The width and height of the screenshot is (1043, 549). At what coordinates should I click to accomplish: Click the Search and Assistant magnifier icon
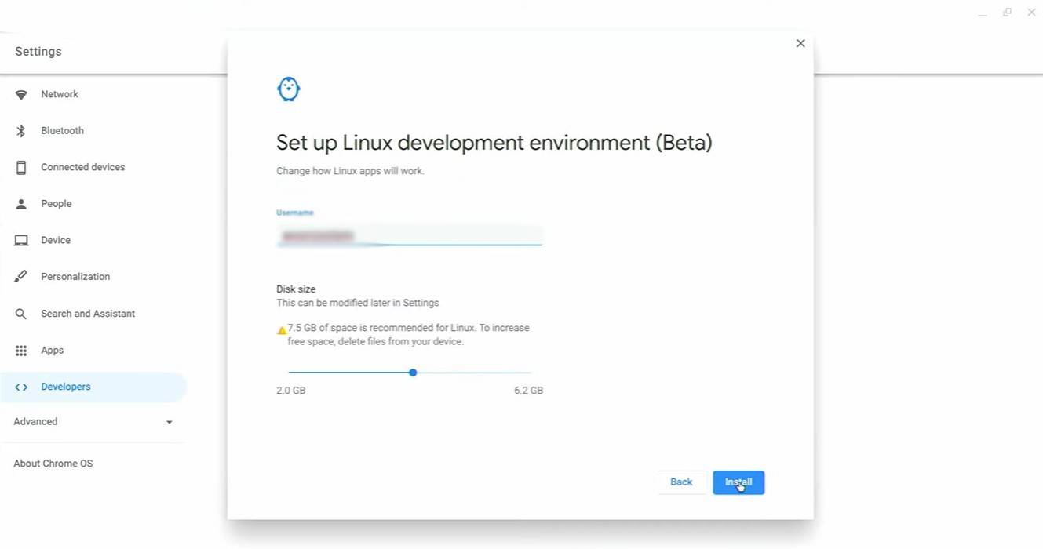point(21,314)
